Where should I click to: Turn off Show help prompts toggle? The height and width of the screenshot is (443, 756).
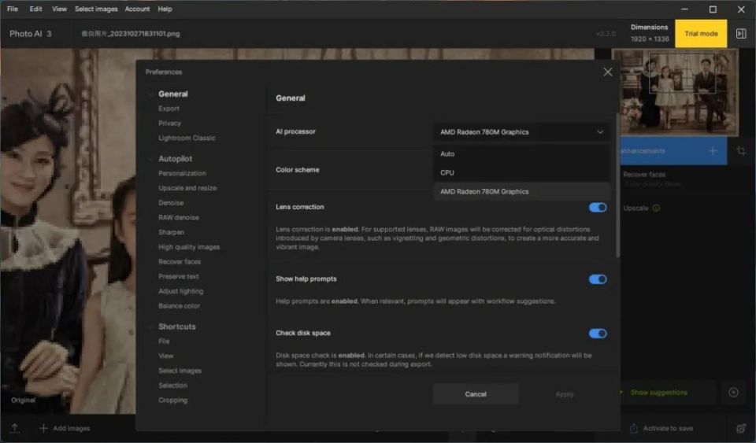point(598,279)
